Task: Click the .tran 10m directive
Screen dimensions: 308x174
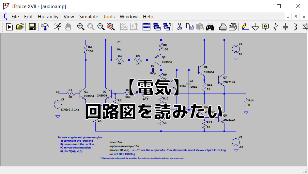Action: pos(115,142)
